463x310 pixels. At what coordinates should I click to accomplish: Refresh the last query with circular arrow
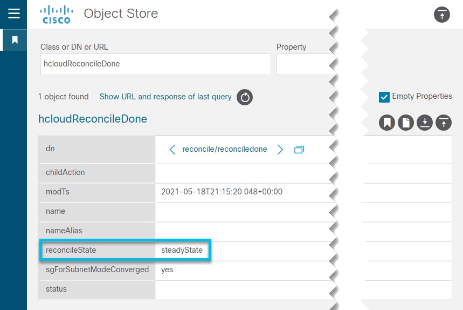245,97
